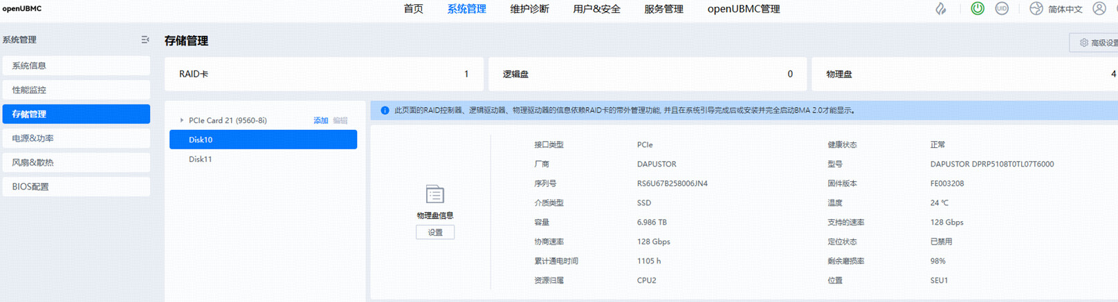Click the green power button icon
1118x302 pixels.
(x=978, y=9)
